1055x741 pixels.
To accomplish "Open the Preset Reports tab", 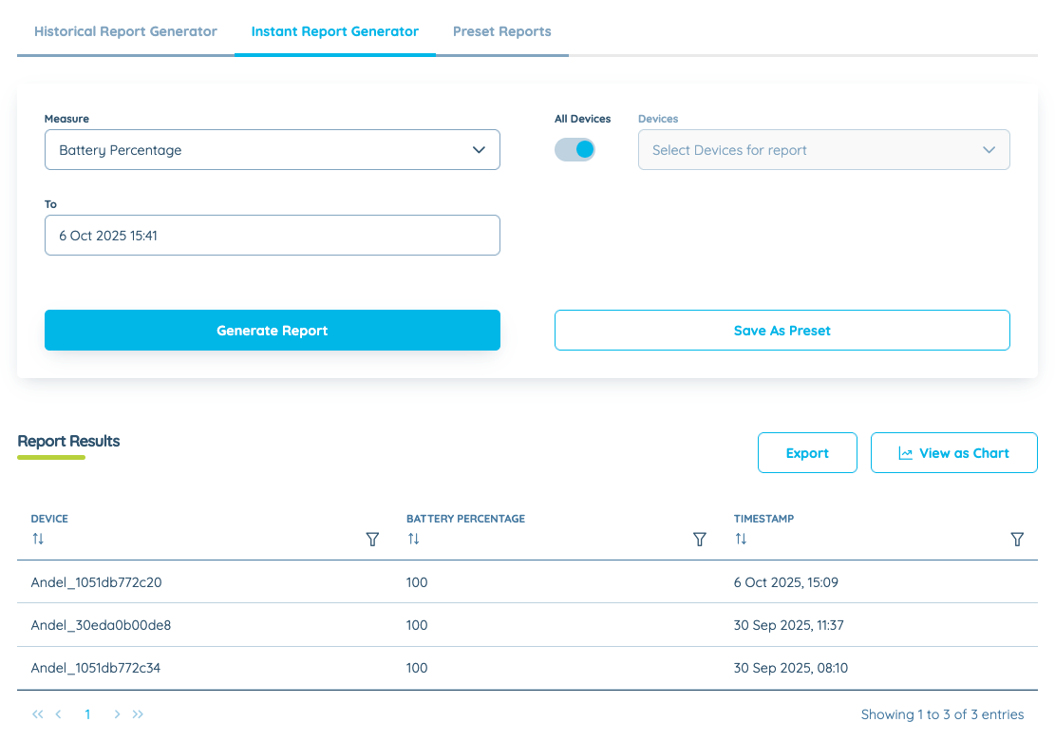I will pos(501,31).
